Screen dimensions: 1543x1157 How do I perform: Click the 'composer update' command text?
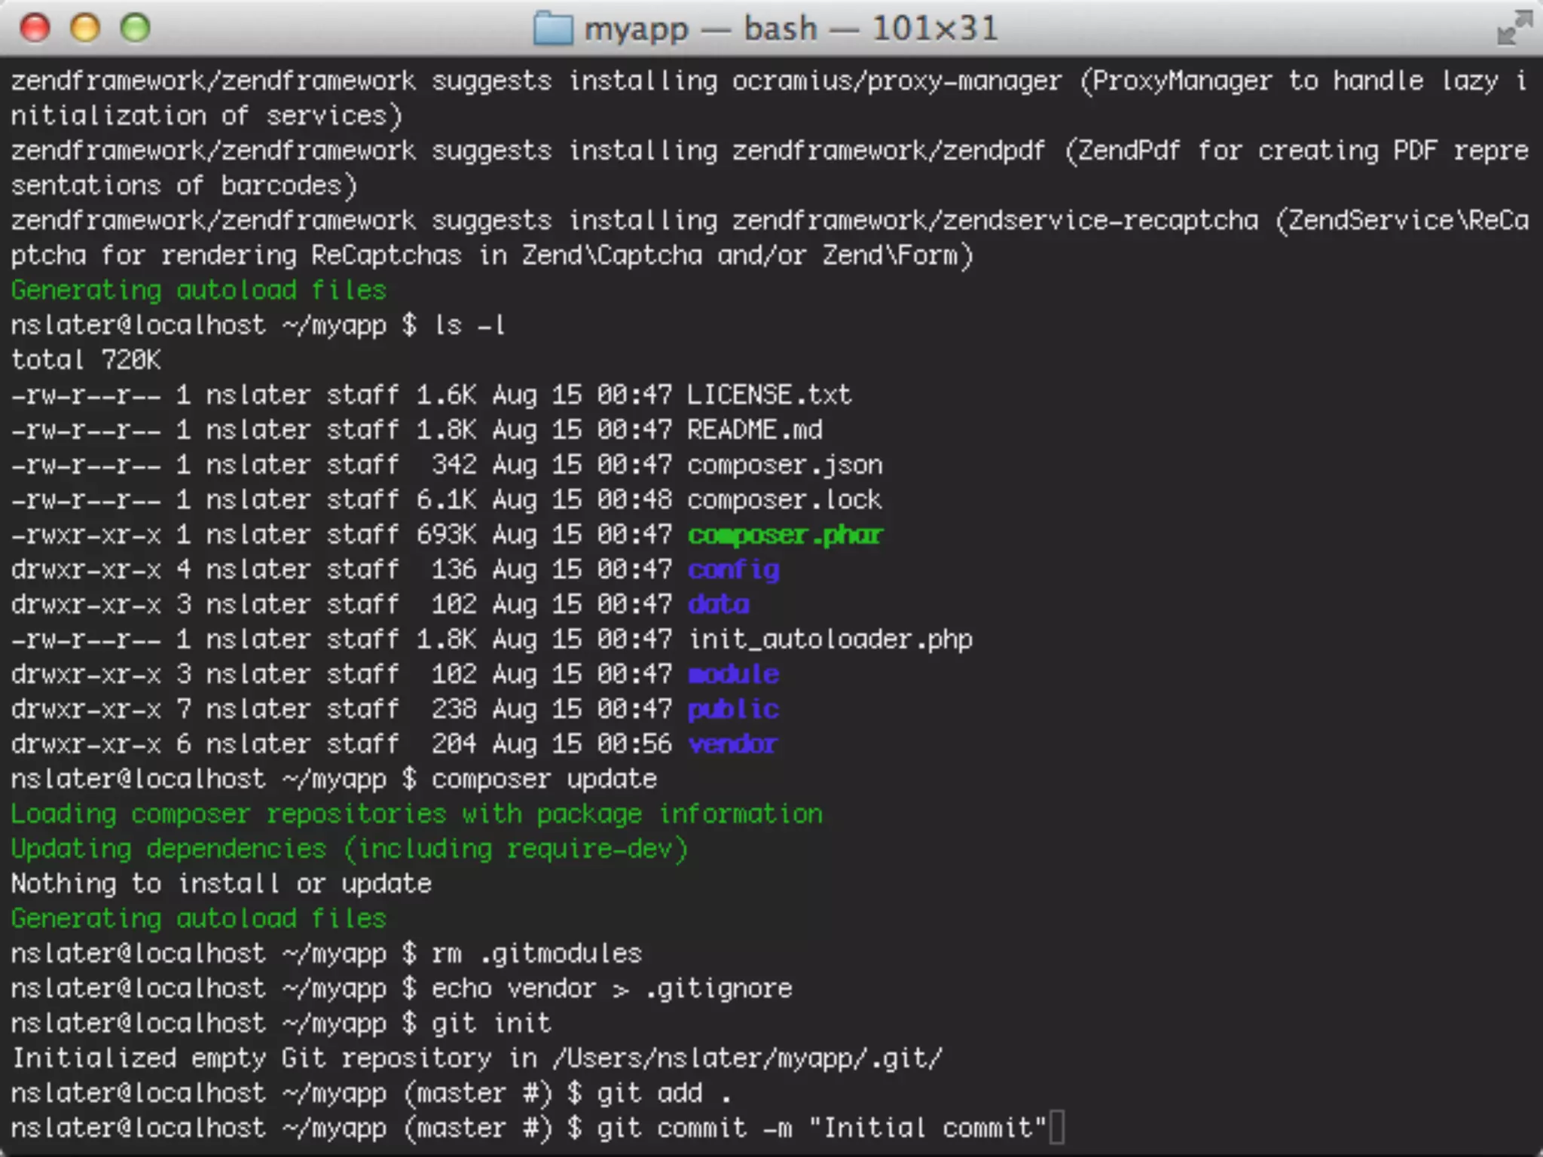tap(544, 779)
